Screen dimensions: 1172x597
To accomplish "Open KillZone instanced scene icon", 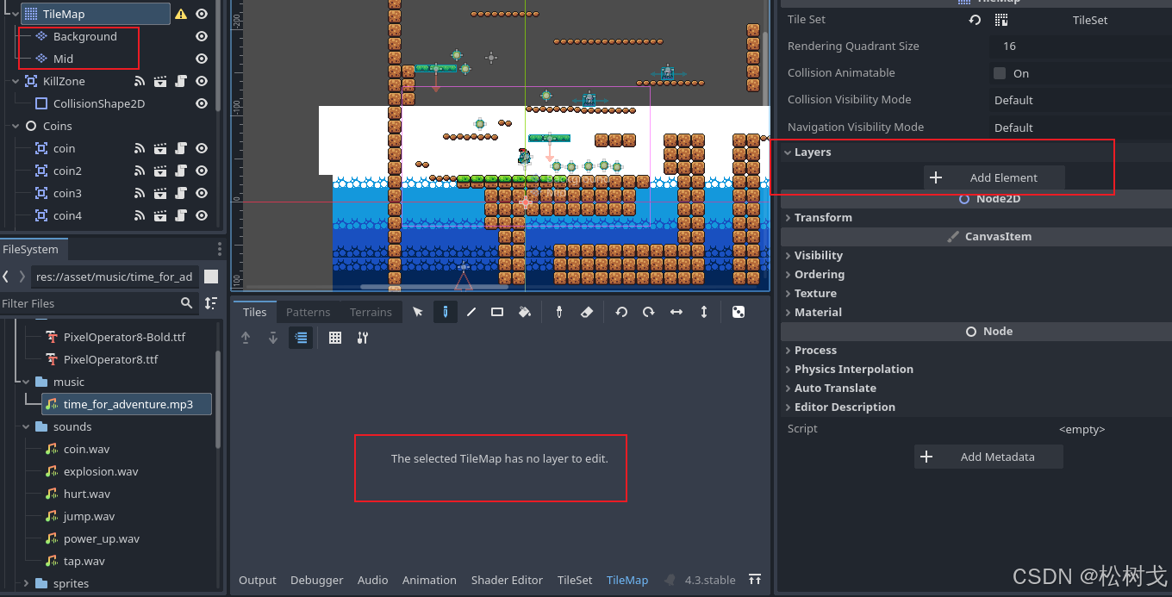I will [160, 81].
